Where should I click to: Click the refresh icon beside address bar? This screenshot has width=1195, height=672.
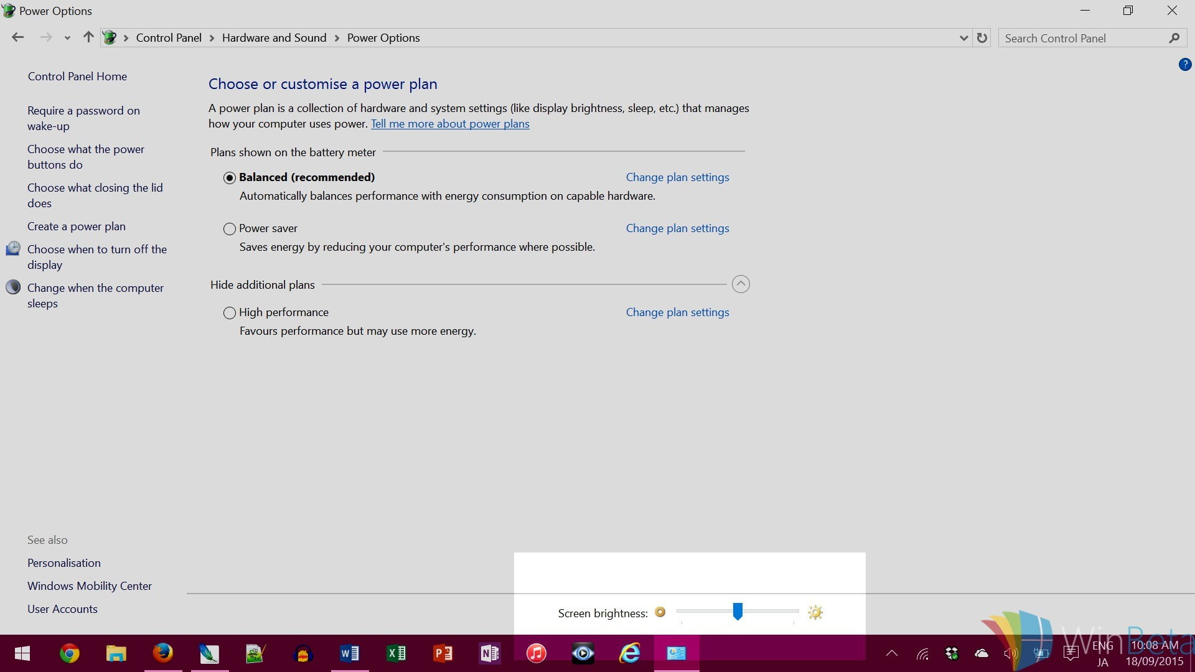click(x=982, y=38)
